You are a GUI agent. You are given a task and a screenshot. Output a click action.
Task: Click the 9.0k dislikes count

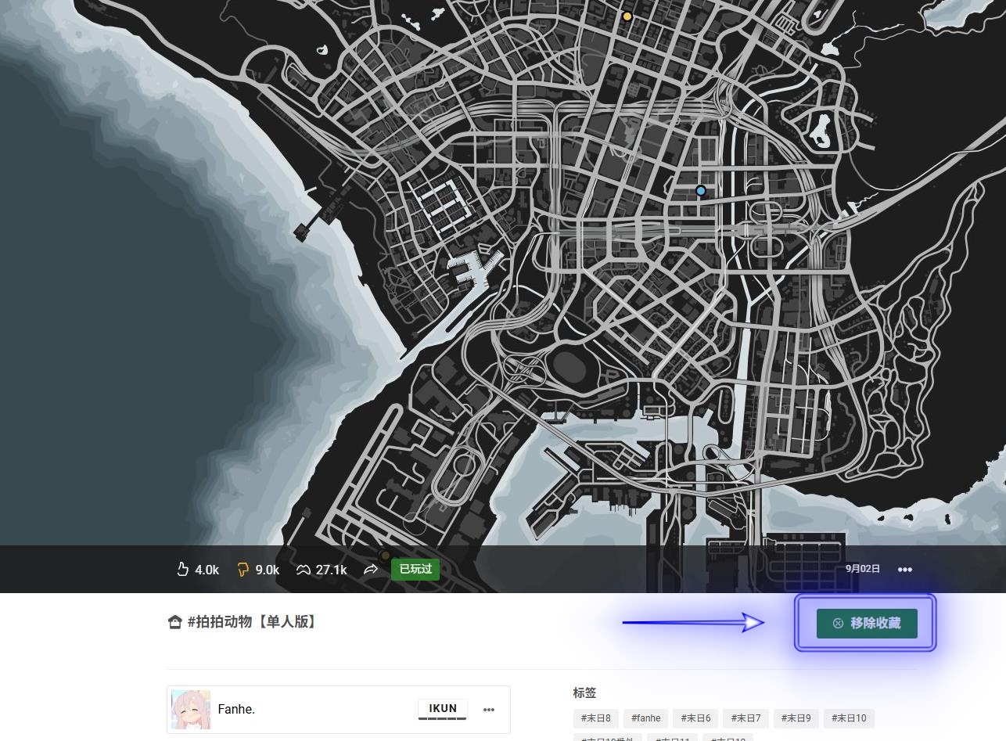pos(268,570)
